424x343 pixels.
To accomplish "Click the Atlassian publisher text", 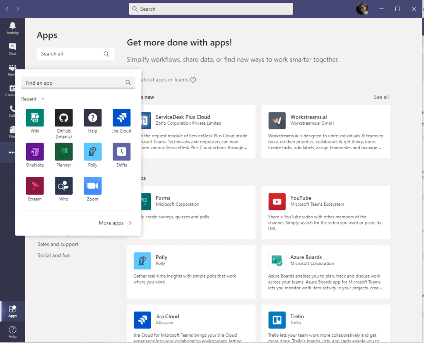I will 164,323.
